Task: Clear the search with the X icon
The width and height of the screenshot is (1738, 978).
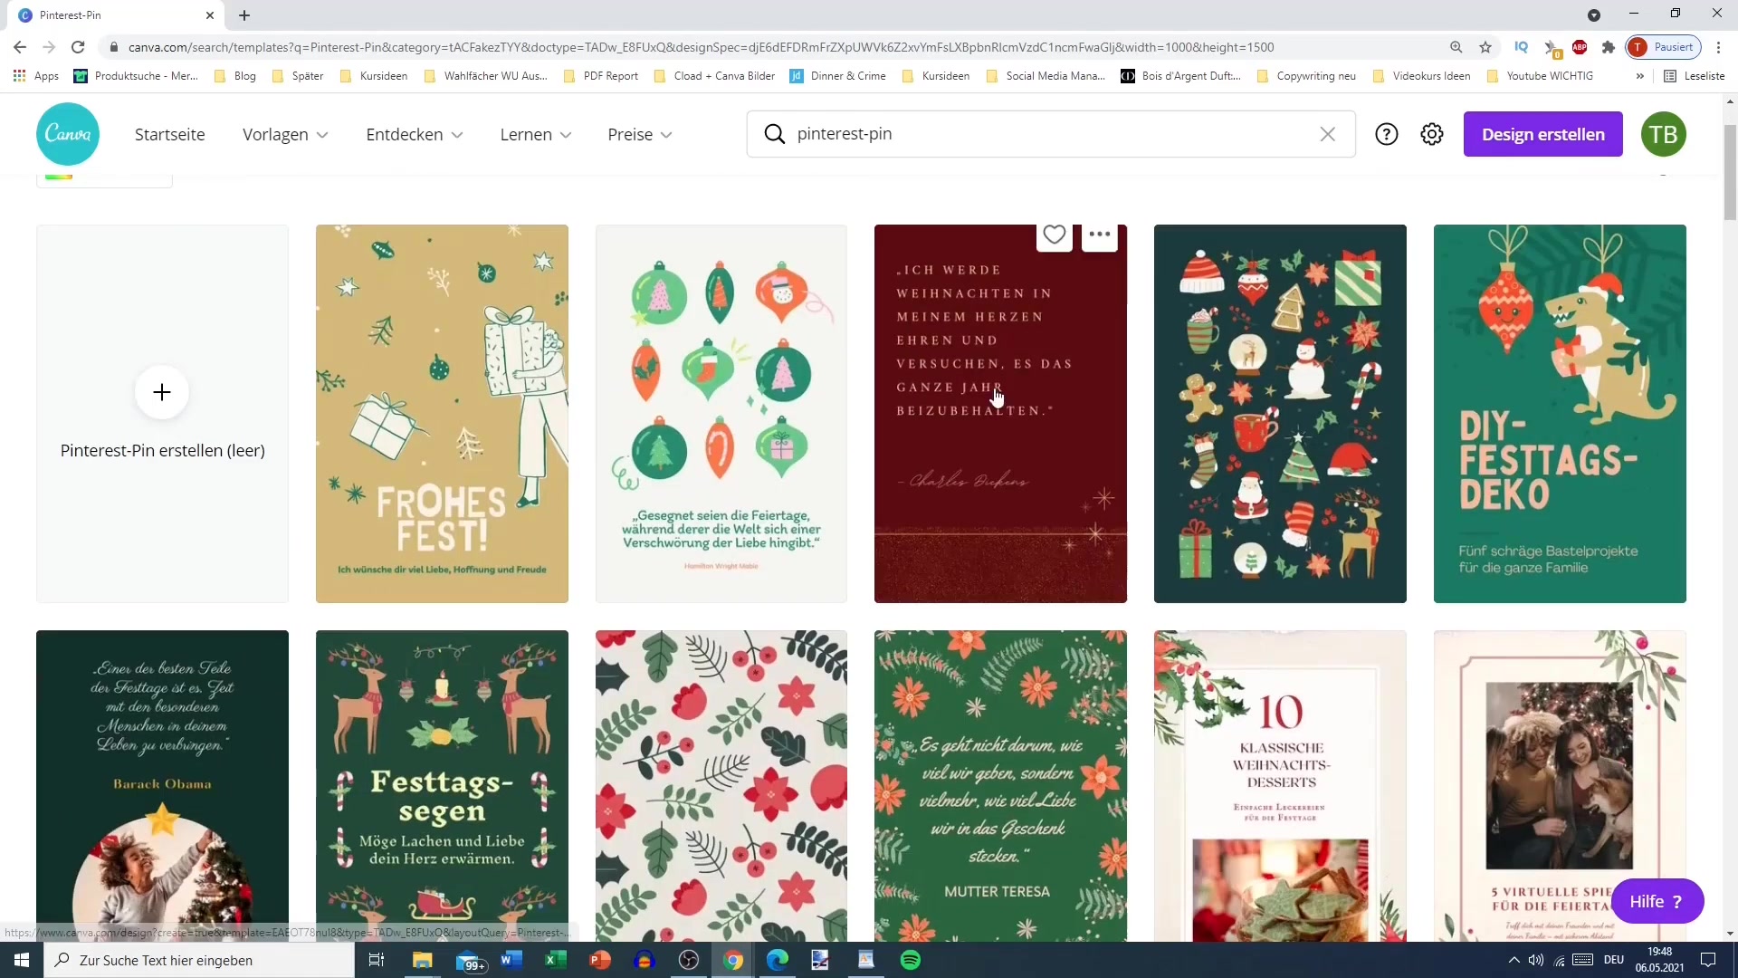Action: tap(1327, 134)
